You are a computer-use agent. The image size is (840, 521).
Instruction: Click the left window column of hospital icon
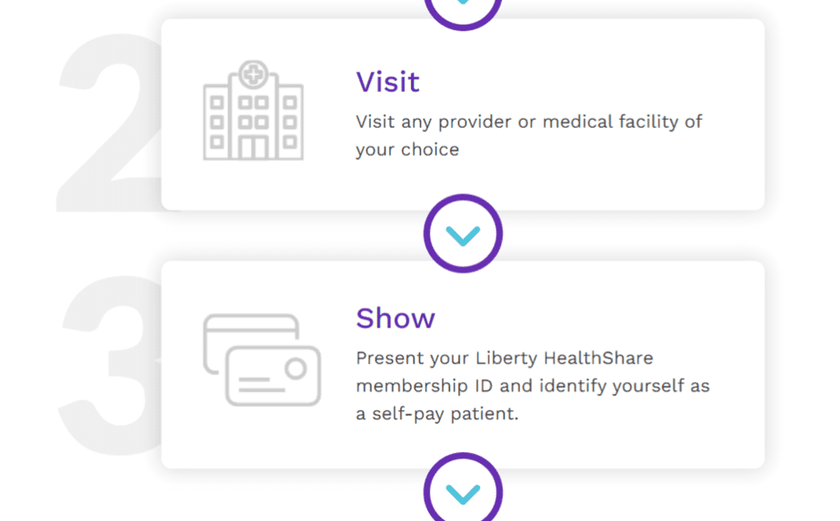[217, 122]
